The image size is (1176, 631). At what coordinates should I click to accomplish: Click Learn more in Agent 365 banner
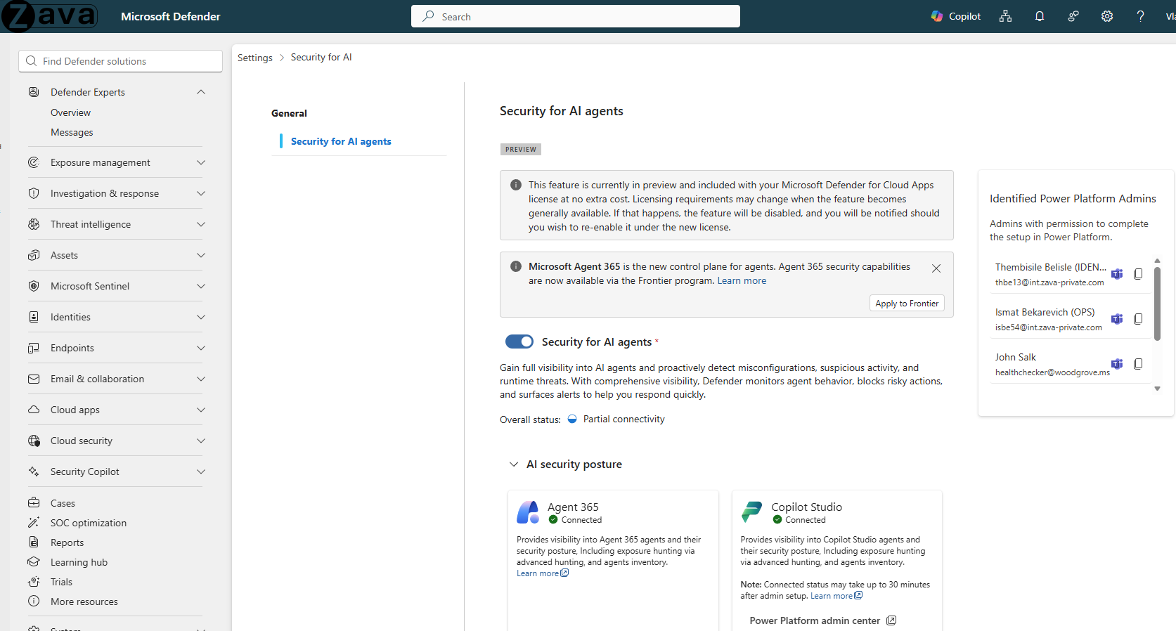(x=742, y=280)
